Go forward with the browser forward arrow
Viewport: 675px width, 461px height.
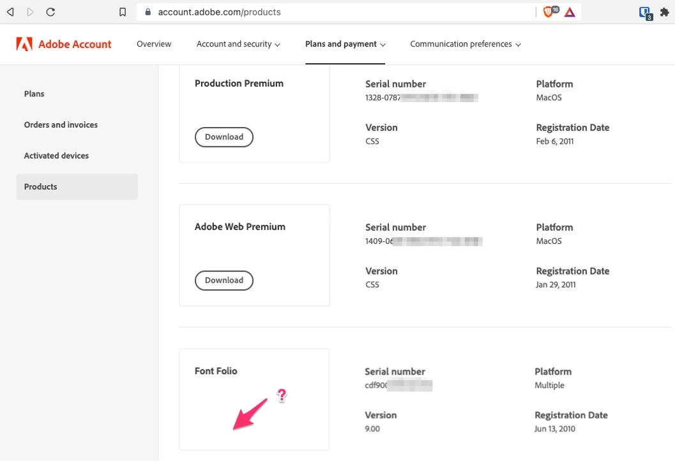tap(30, 12)
